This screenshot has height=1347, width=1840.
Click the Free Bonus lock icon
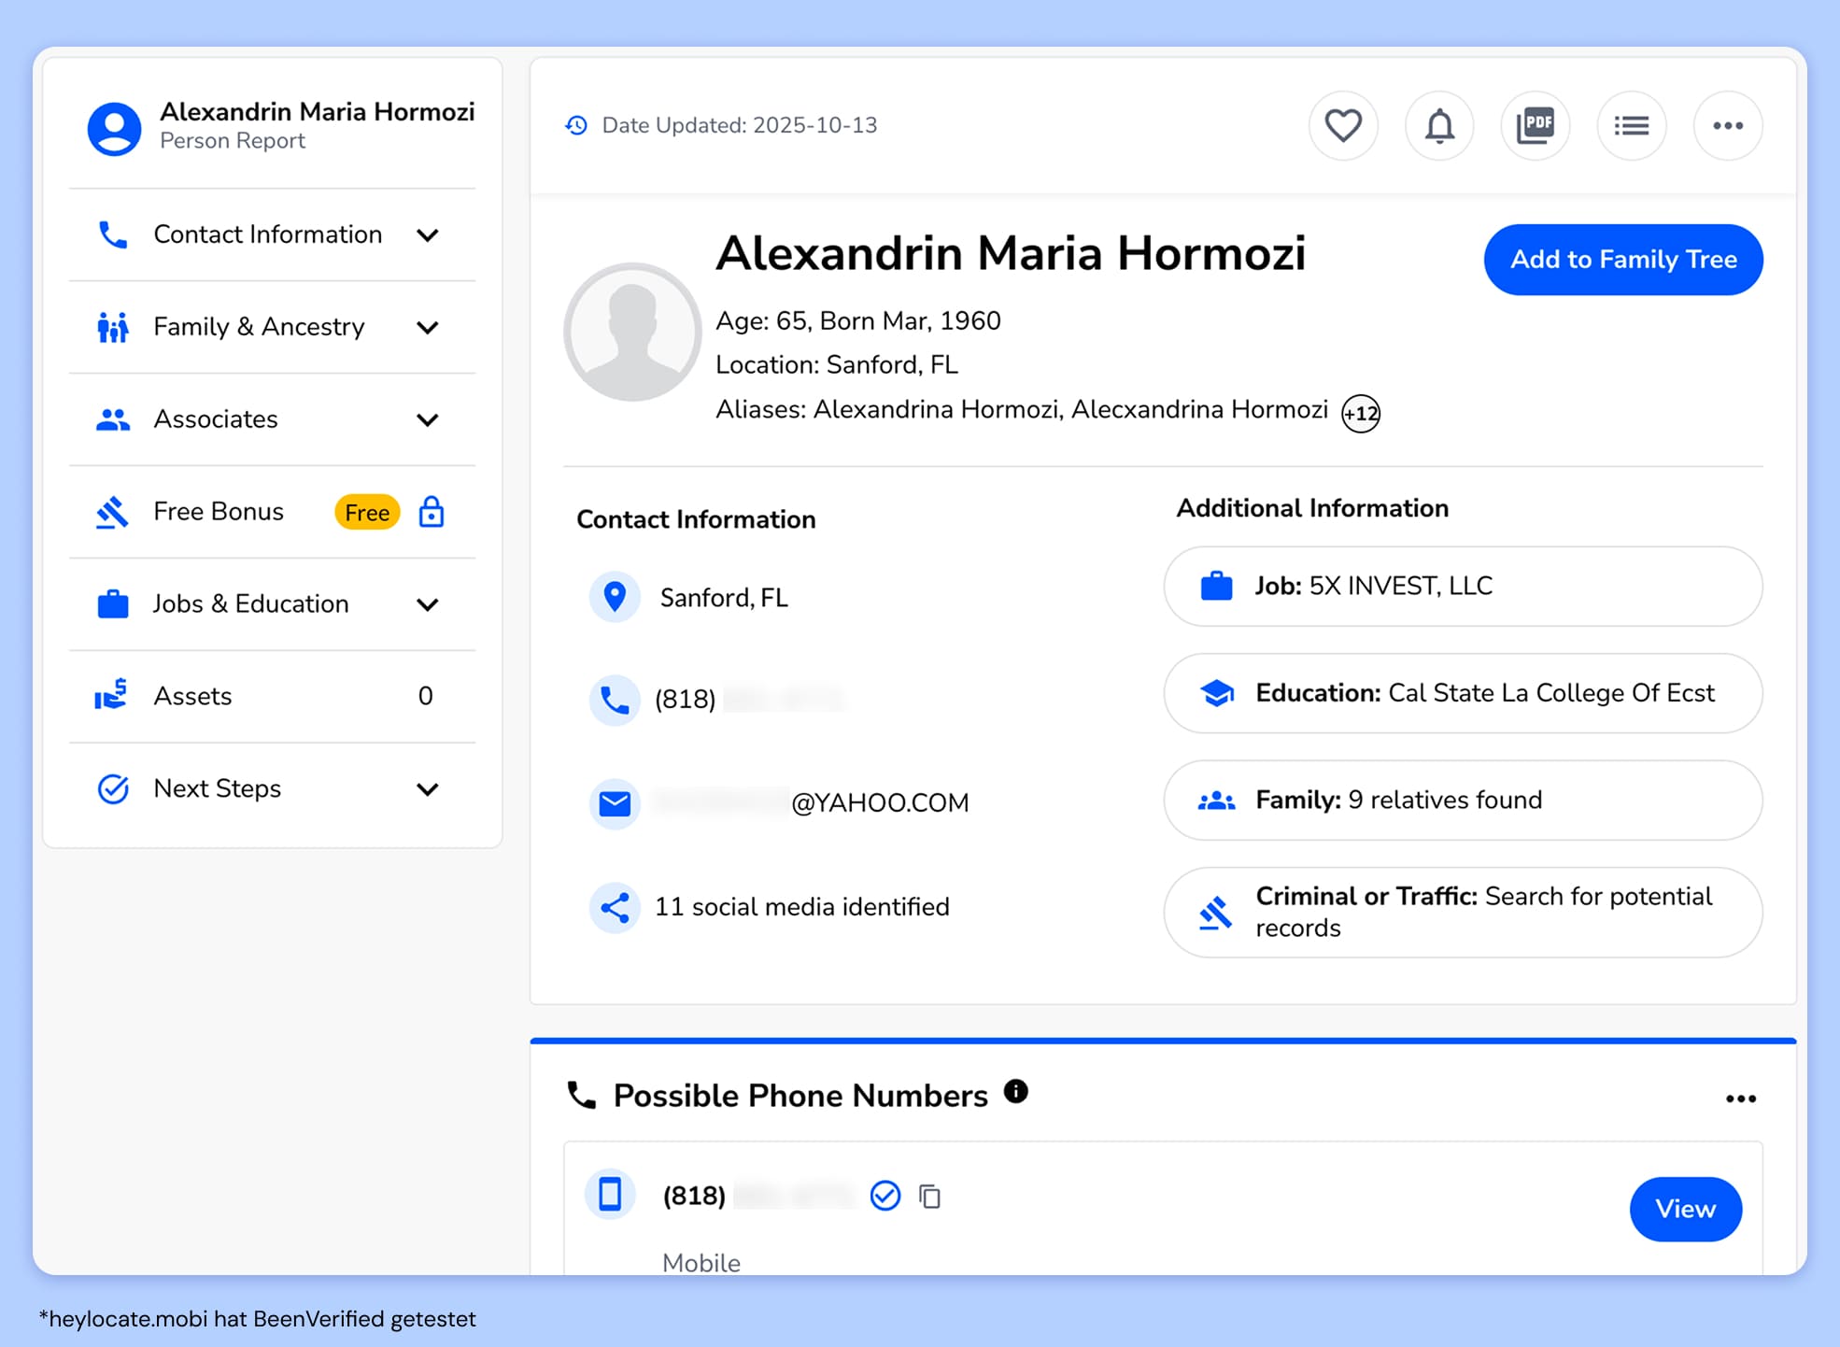pyautogui.click(x=432, y=512)
